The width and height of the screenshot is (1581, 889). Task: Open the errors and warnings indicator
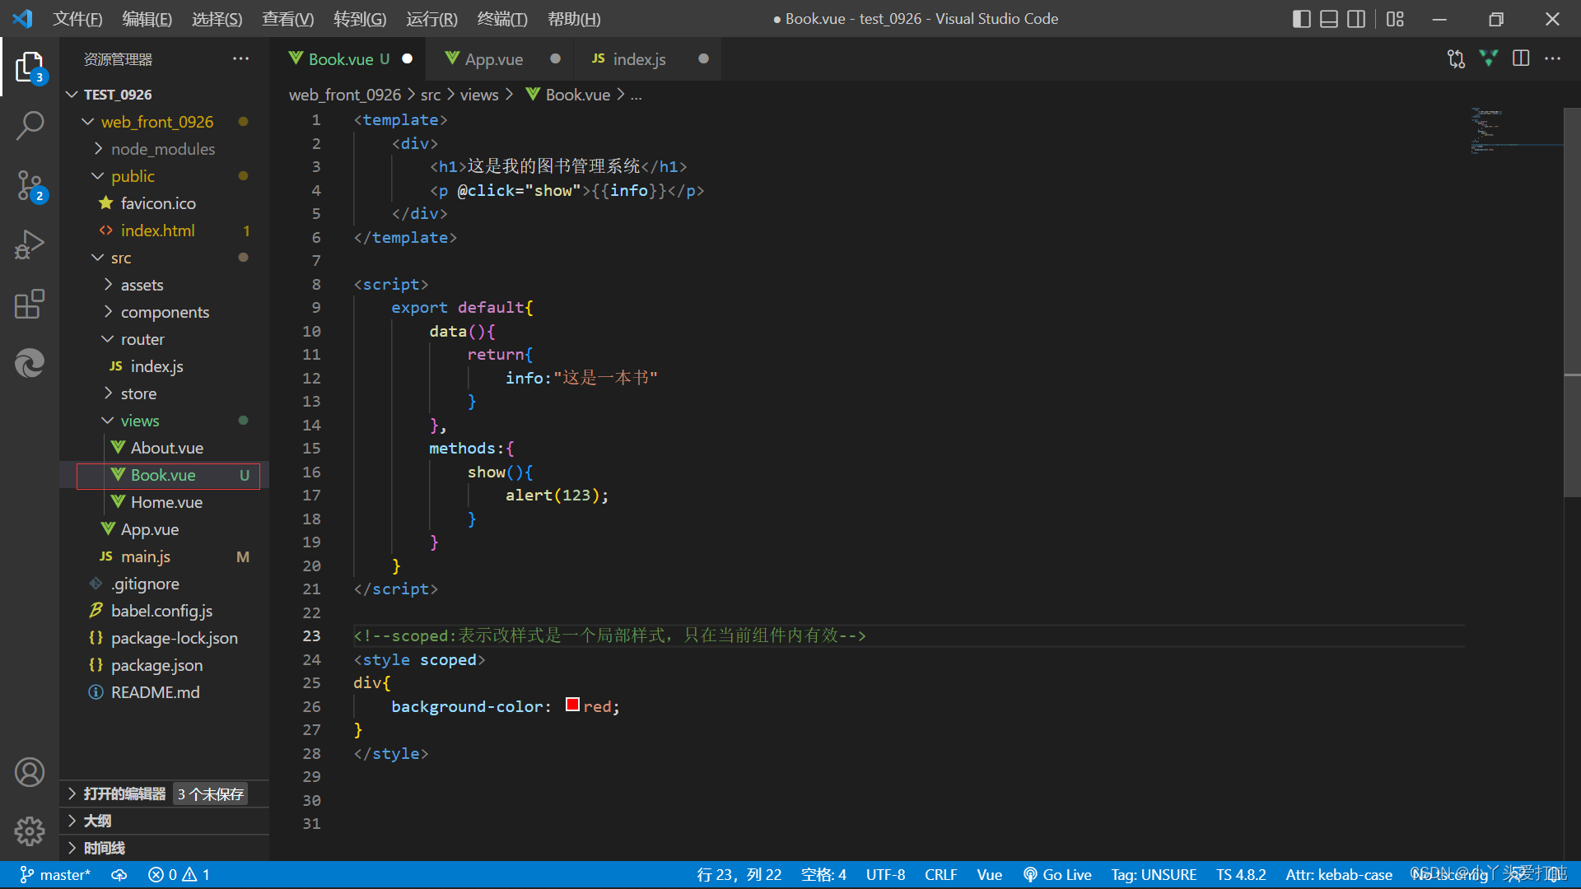click(179, 875)
